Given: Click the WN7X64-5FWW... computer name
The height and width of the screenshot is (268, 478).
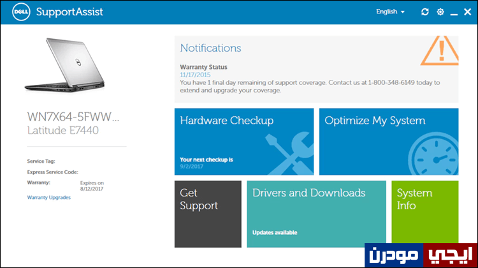Looking at the screenshot, I should (x=73, y=117).
